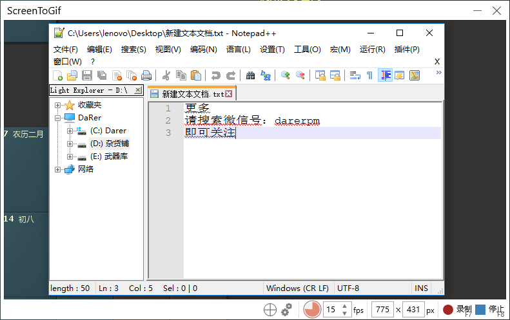Image resolution: width=510 pixels, height=320 pixels.
Task: Click the Find binoculars icon
Action: (x=250, y=75)
